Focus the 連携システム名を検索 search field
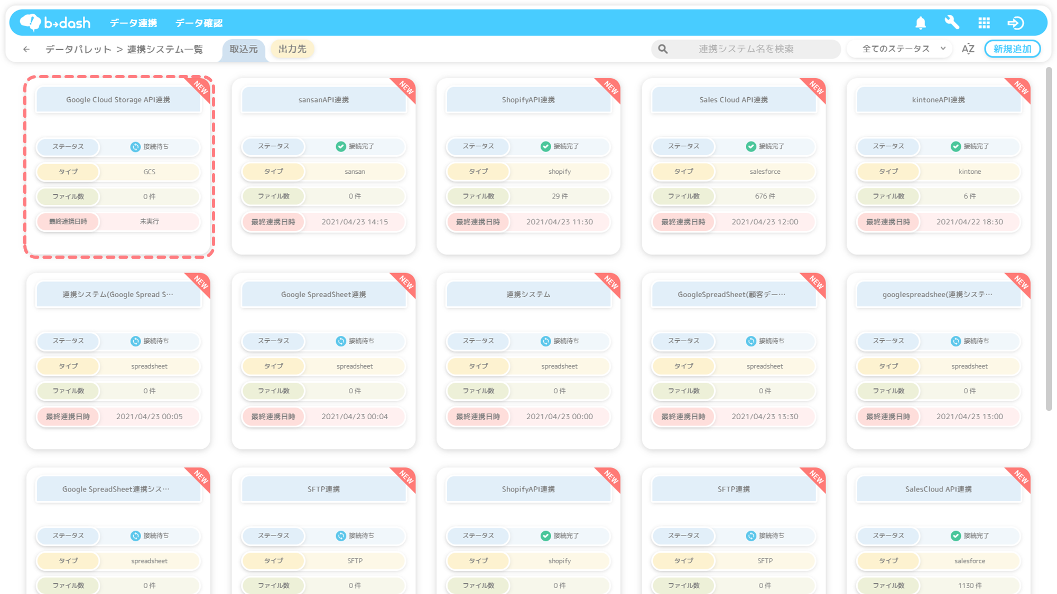 coord(746,49)
